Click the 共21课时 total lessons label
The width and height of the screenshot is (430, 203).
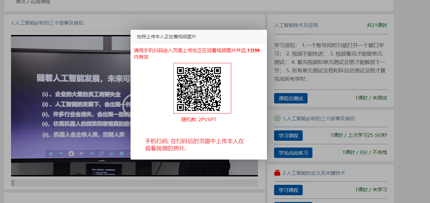(377, 25)
